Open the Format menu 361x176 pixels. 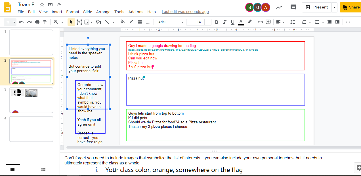coord(73,12)
